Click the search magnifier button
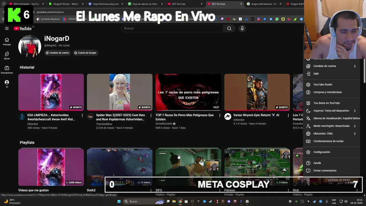The image size is (366, 206). (229, 28)
